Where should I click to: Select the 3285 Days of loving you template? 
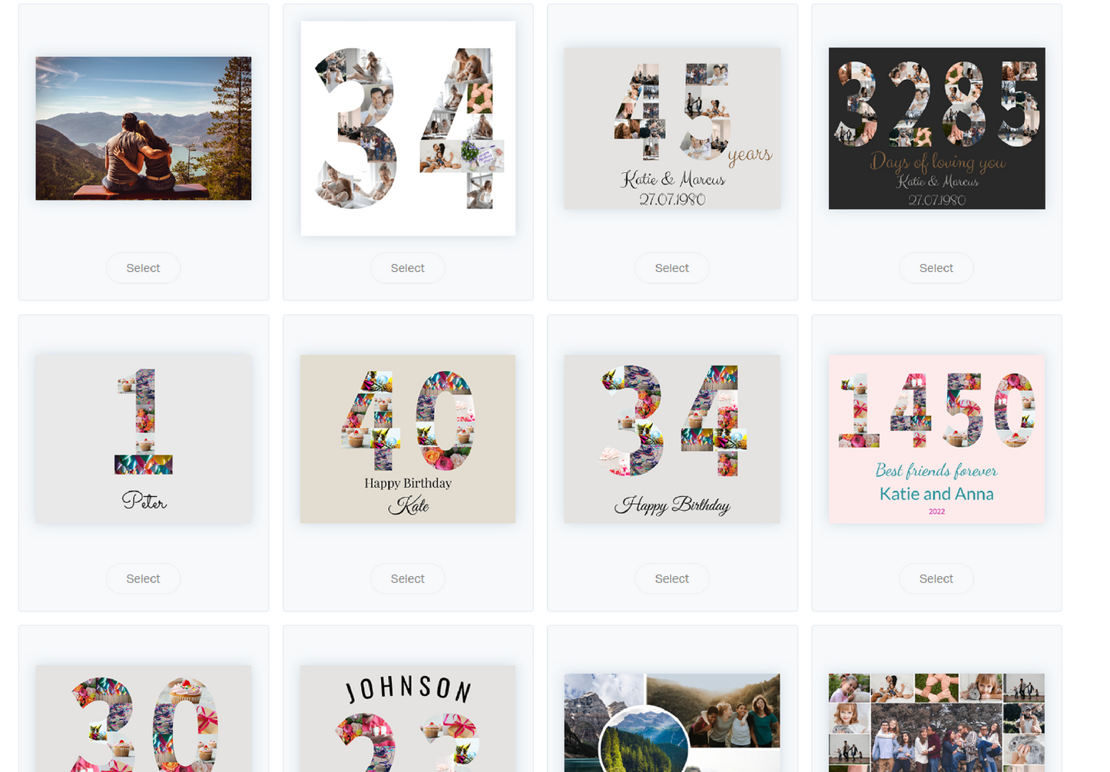point(936,268)
